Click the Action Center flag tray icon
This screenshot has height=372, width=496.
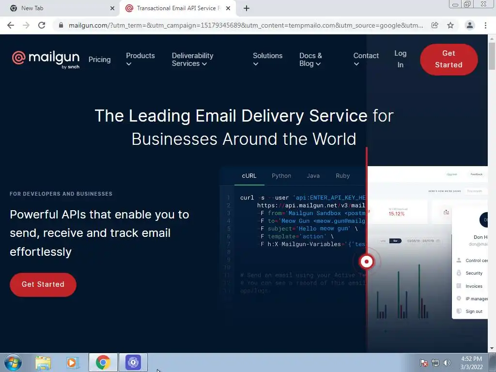click(424, 363)
